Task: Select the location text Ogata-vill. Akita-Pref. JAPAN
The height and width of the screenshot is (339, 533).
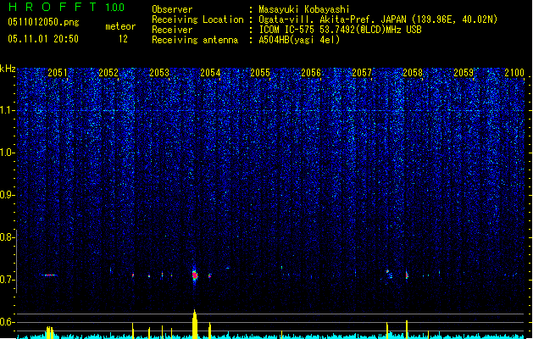Action: [333, 19]
